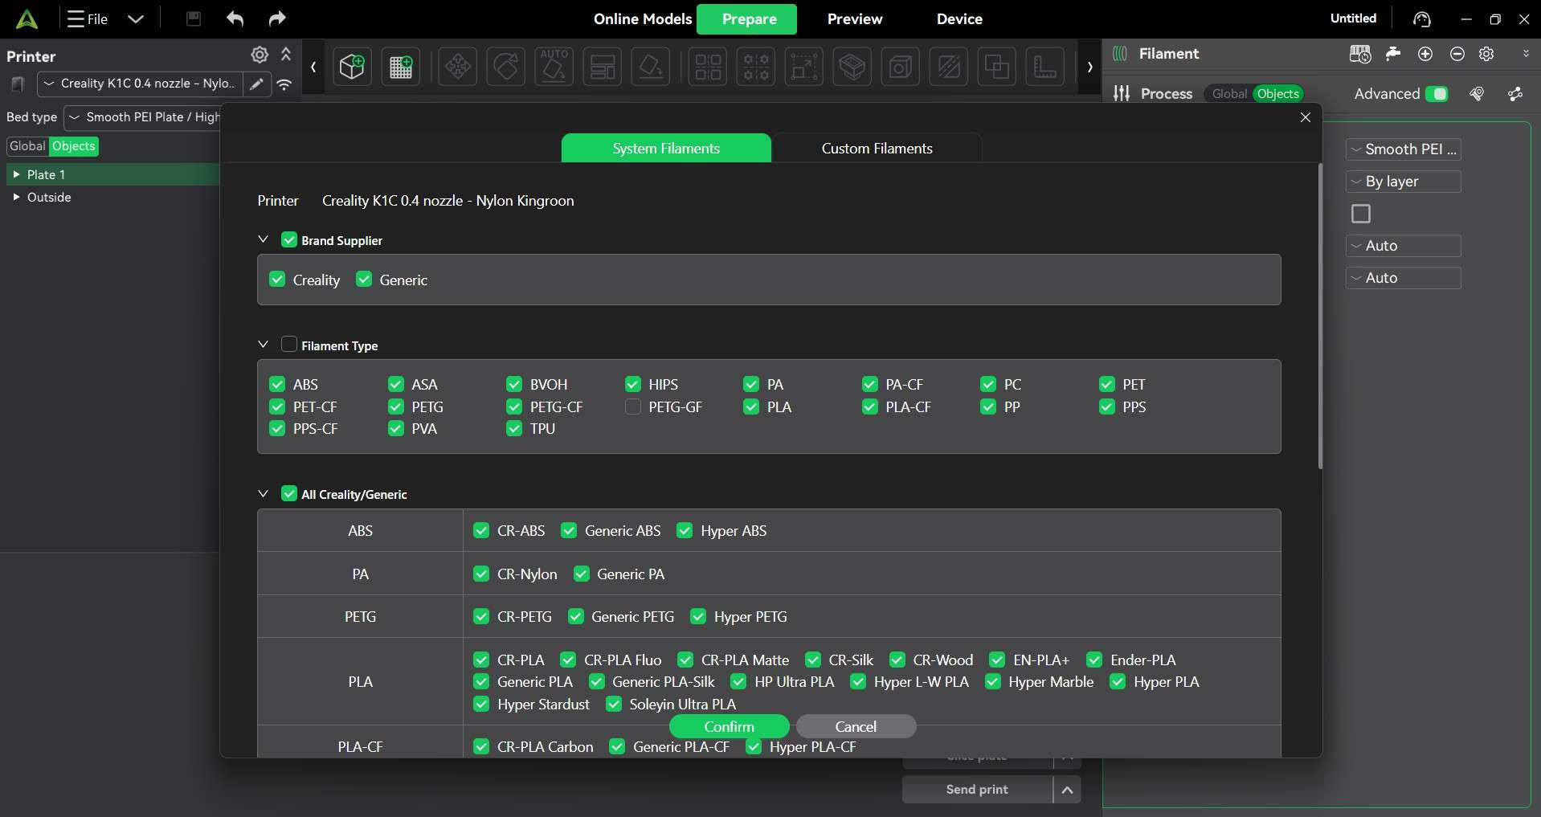Click the Split to parts icon

point(756,67)
